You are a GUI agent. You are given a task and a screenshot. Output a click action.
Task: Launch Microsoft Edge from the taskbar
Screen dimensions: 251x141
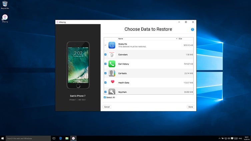pos(60,138)
